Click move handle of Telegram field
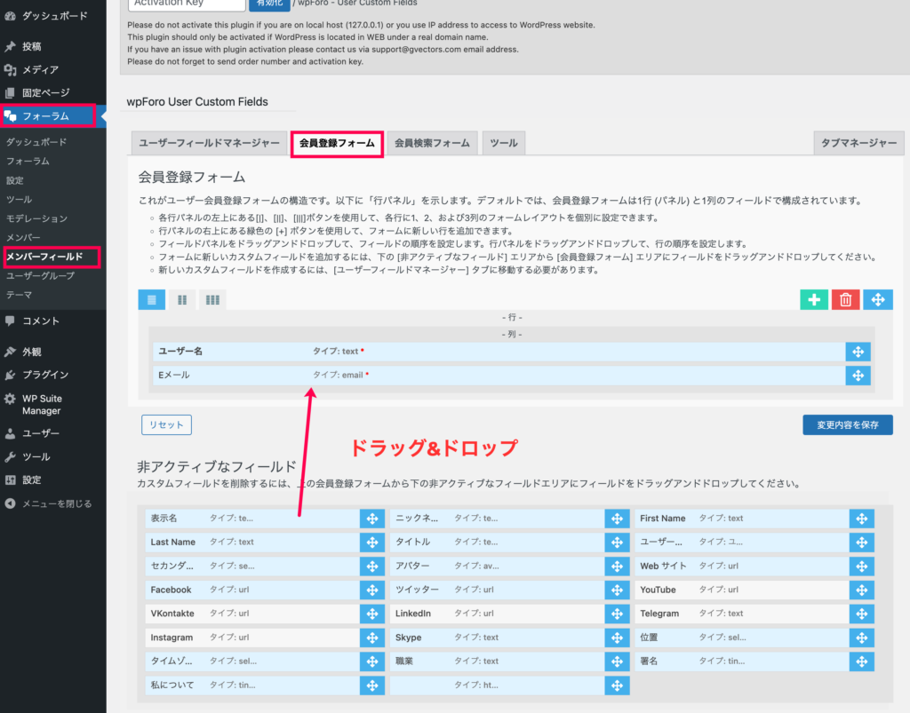The image size is (910, 713). click(x=861, y=614)
